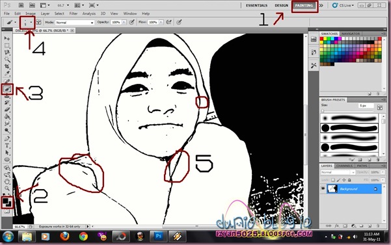Select the Clone Stamp tool
The image size is (391, 245).
coord(7,96)
